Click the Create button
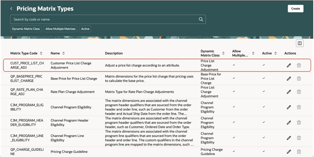314x157 pixels. pyautogui.click(x=295, y=8)
